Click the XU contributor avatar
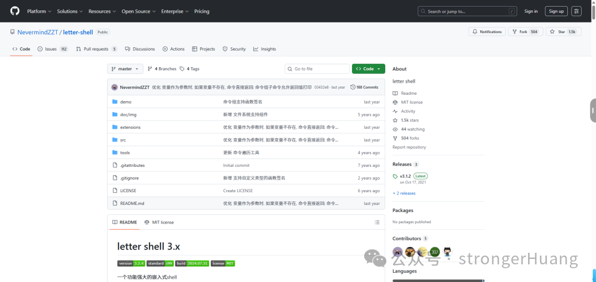This screenshot has height=282, width=596. point(435,252)
